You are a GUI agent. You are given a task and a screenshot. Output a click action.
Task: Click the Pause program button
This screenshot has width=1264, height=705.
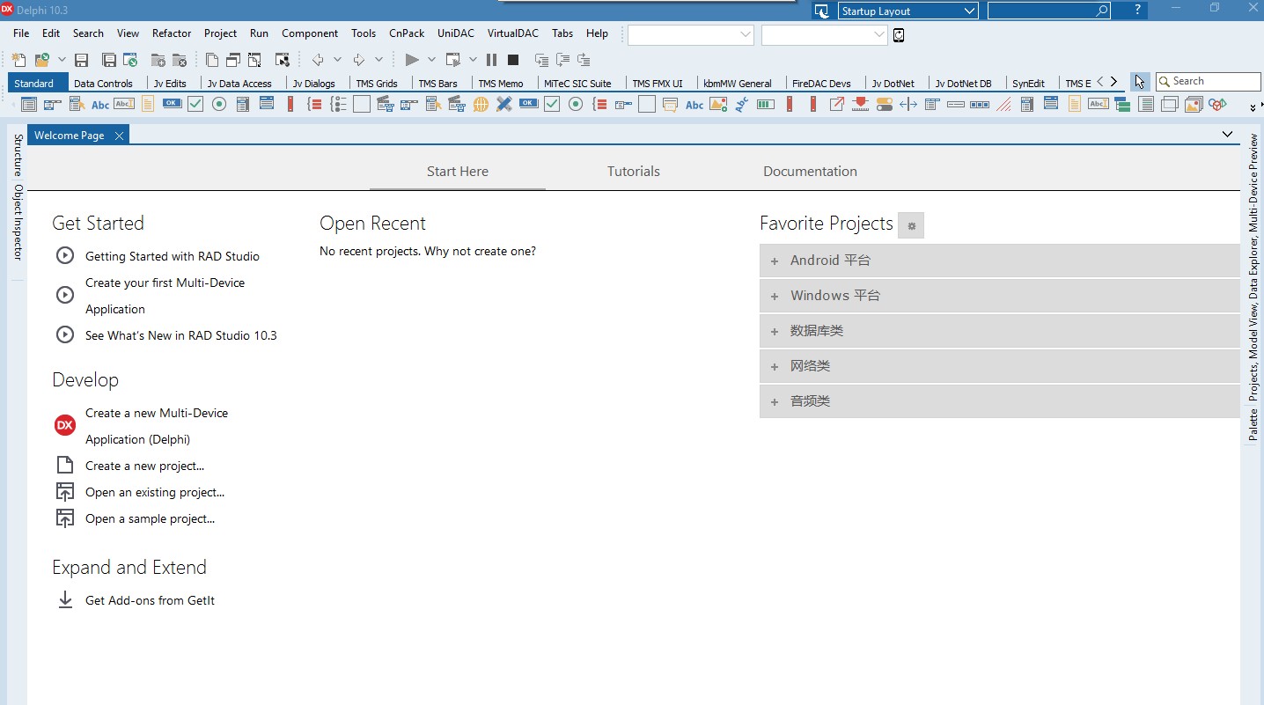pos(491,60)
